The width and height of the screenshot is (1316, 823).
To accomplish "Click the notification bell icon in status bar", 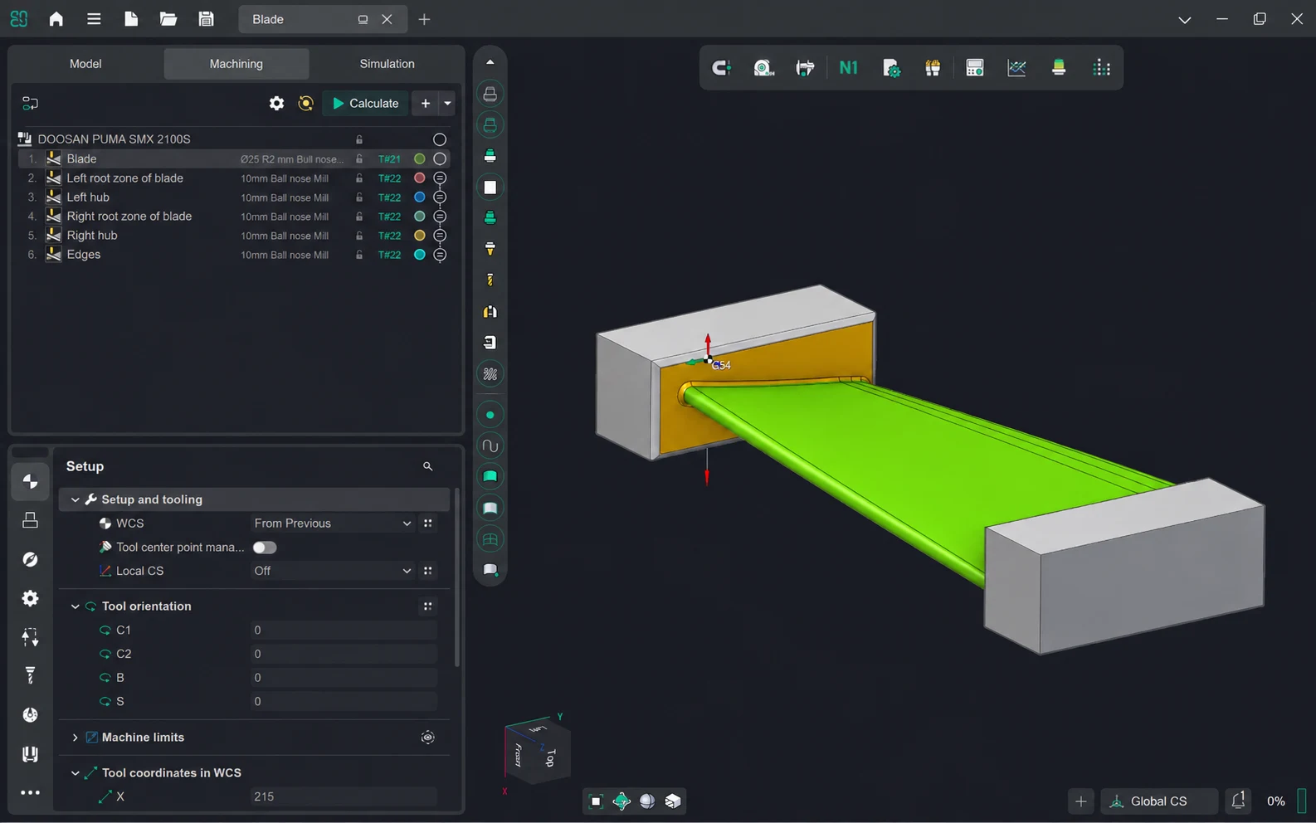I will (x=1238, y=801).
